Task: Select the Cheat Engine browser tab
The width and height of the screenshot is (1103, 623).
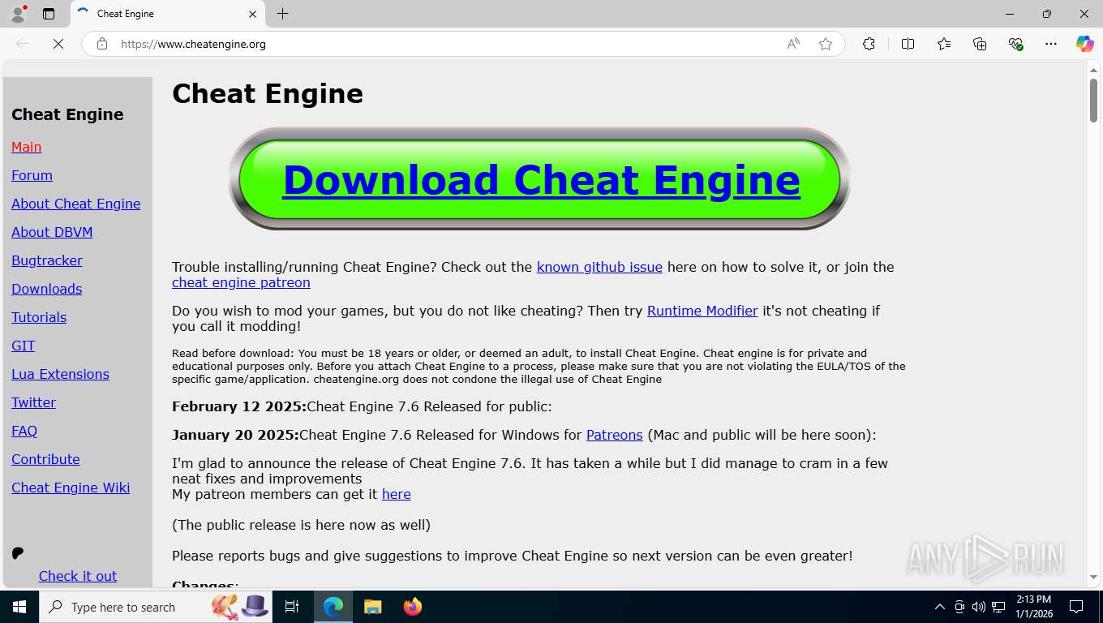Action: [x=168, y=14]
